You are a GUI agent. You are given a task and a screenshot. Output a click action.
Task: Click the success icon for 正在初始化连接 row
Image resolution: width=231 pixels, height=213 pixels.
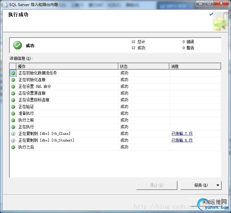[x=13, y=80]
